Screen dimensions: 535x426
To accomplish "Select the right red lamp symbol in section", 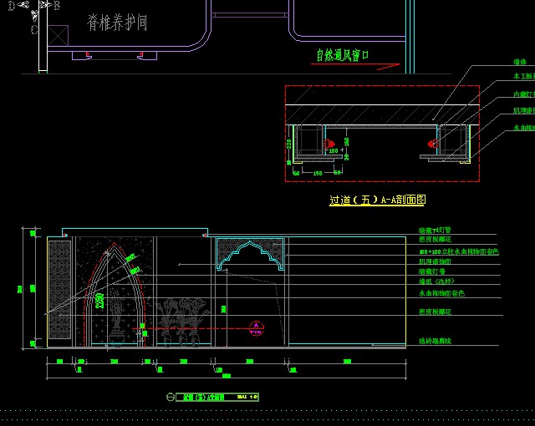I will pyautogui.click(x=433, y=144).
